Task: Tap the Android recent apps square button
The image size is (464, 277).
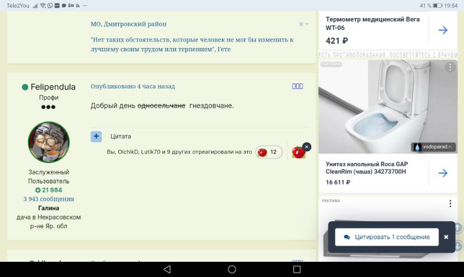Action: pyautogui.click(x=297, y=269)
